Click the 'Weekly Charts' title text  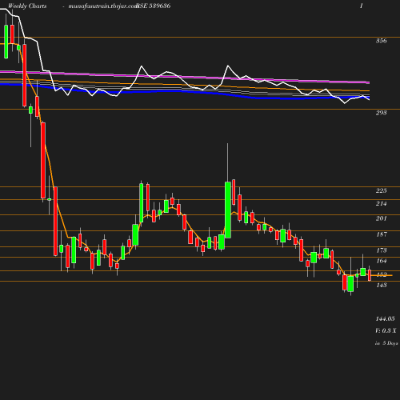pyautogui.click(x=27, y=6)
